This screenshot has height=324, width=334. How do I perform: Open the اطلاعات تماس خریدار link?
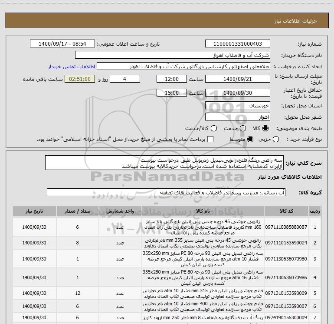tap(72, 67)
